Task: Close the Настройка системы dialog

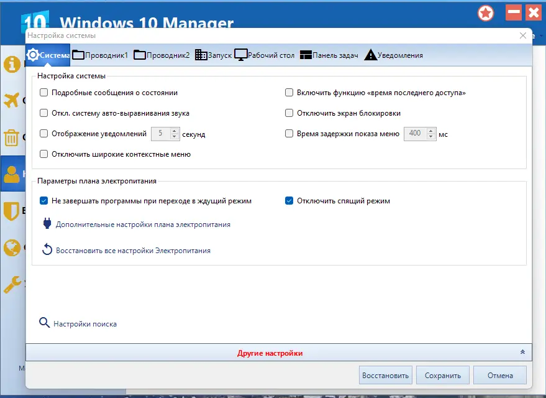Action: pyautogui.click(x=522, y=35)
